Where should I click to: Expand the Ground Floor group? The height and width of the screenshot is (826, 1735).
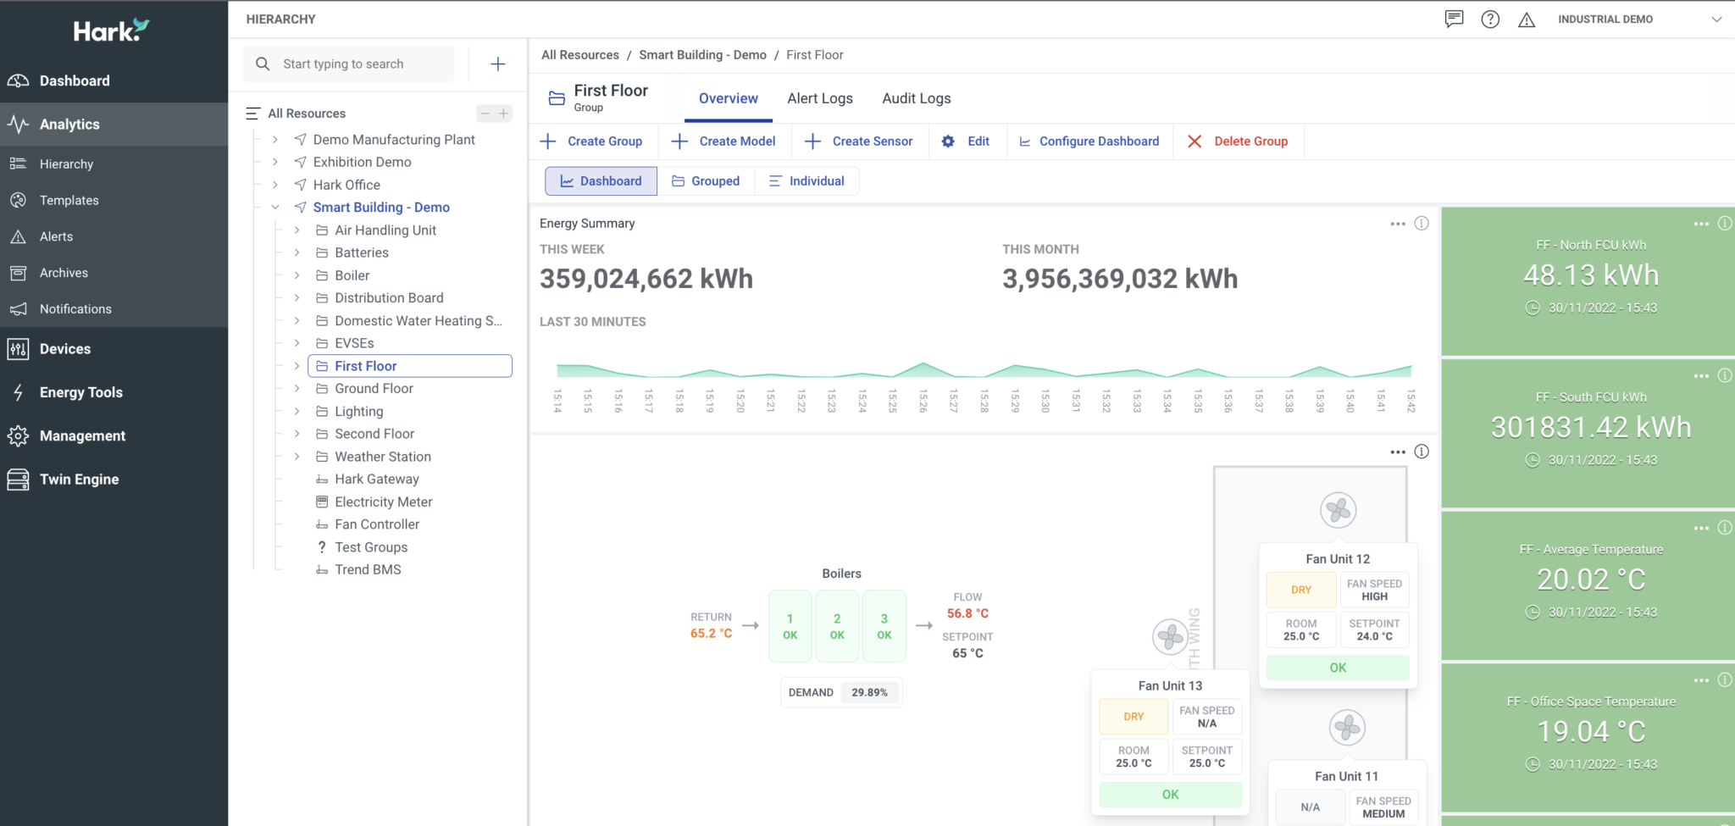pyautogui.click(x=297, y=388)
